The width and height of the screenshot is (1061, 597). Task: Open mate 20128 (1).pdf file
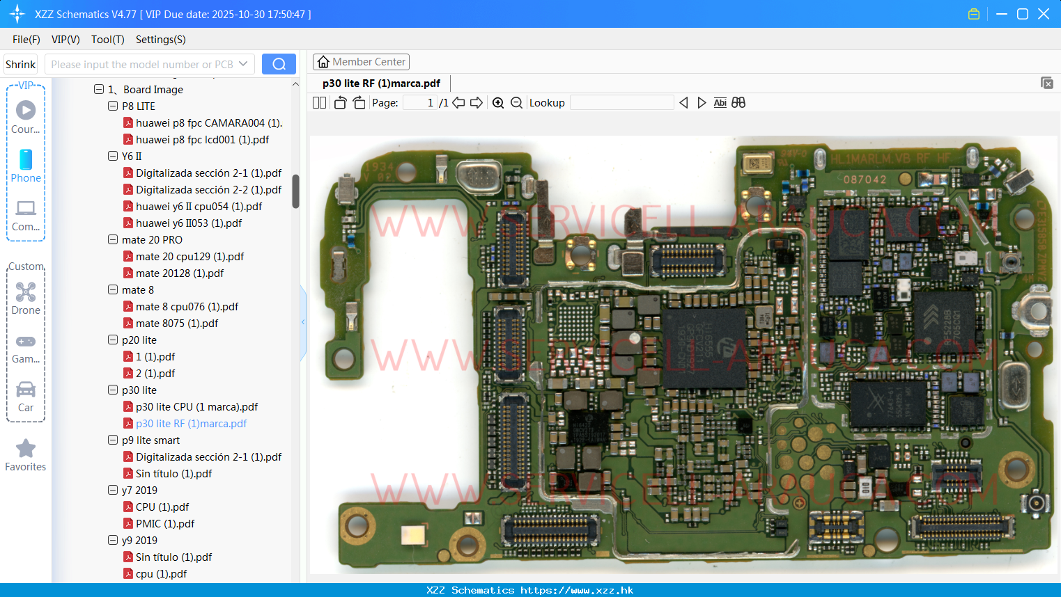click(x=180, y=273)
